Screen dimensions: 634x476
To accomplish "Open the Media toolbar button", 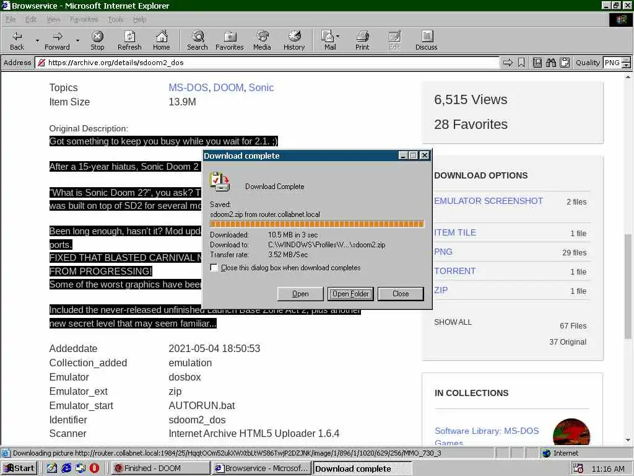I will 262,40.
